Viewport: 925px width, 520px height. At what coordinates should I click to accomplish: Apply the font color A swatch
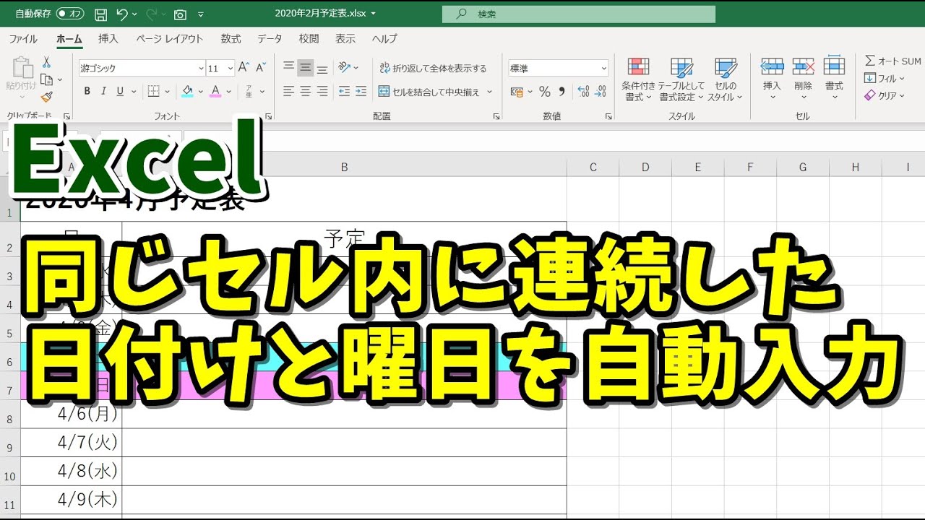point(215,92)
